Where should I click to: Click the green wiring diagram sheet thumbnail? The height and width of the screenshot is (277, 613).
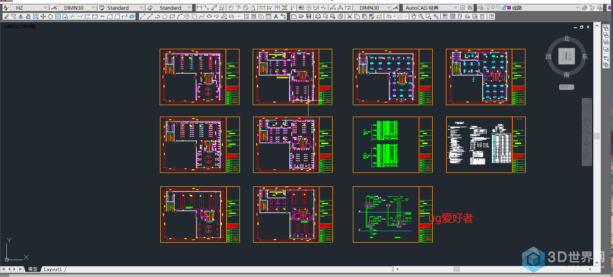(x=393, y=145)
